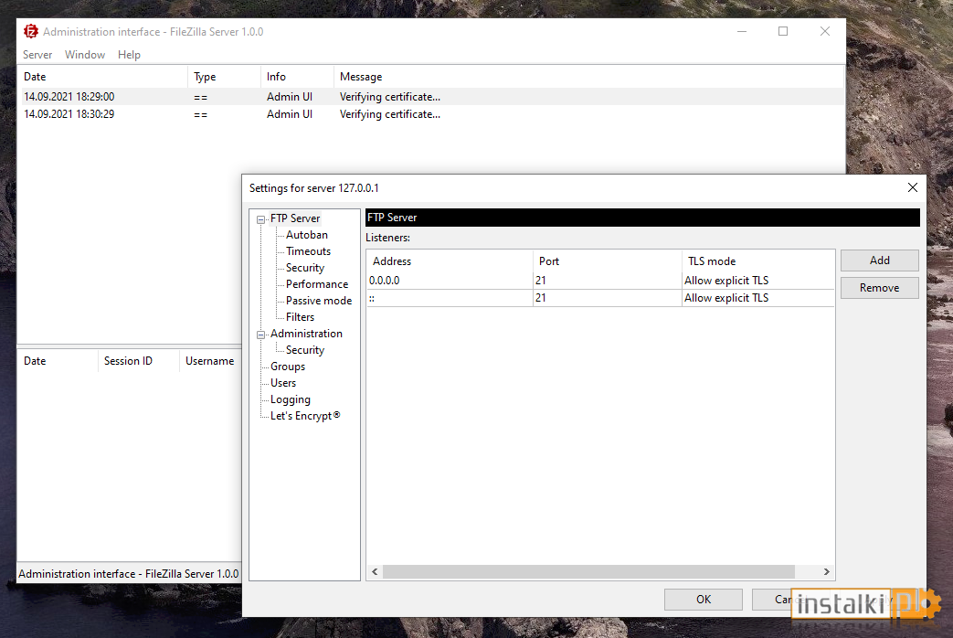Open the Passive mode settings page
The image size is (953, 638).
point(319,301)
